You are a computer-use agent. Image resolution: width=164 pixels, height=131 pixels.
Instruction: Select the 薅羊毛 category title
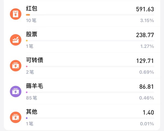point(34,86)
